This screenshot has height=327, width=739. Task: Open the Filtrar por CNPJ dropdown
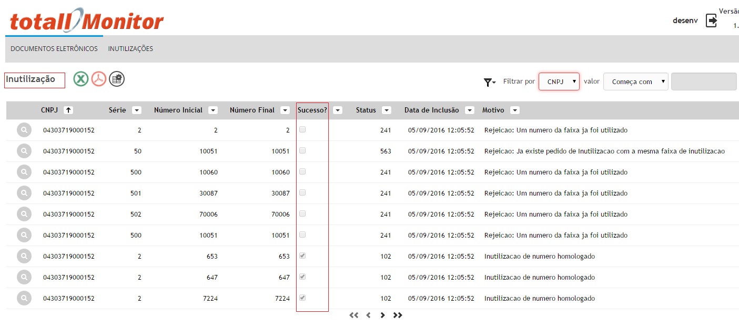coord(559,81)
